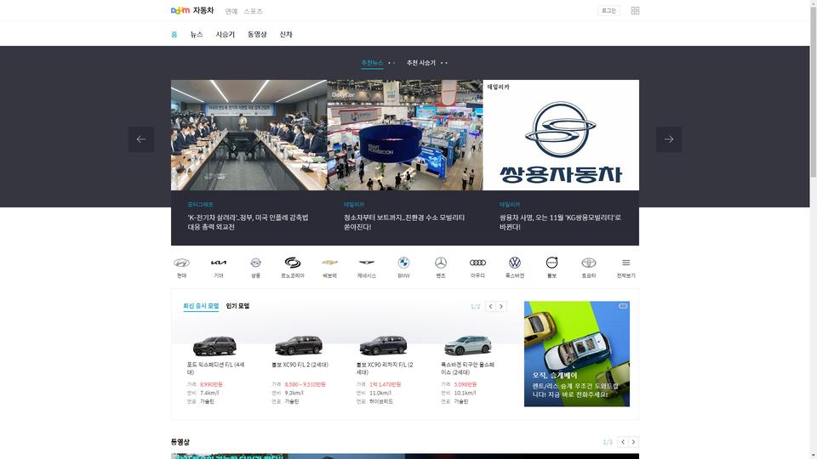This screenshot has height=459, width=817.
Task: Open the 볼보 XC90 F/L 2 car image
Action: pos(299,345)
